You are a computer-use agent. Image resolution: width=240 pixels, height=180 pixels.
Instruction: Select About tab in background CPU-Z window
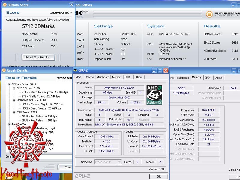click(219, 78)
